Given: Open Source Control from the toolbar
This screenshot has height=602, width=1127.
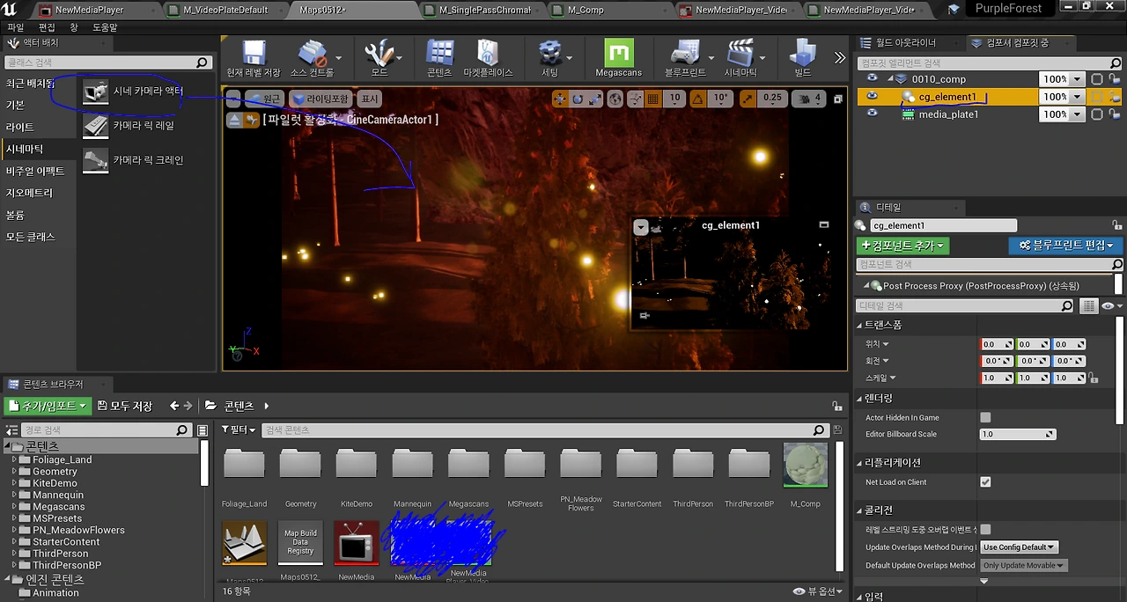Looking at the screenshot, I should pos(312,55).
